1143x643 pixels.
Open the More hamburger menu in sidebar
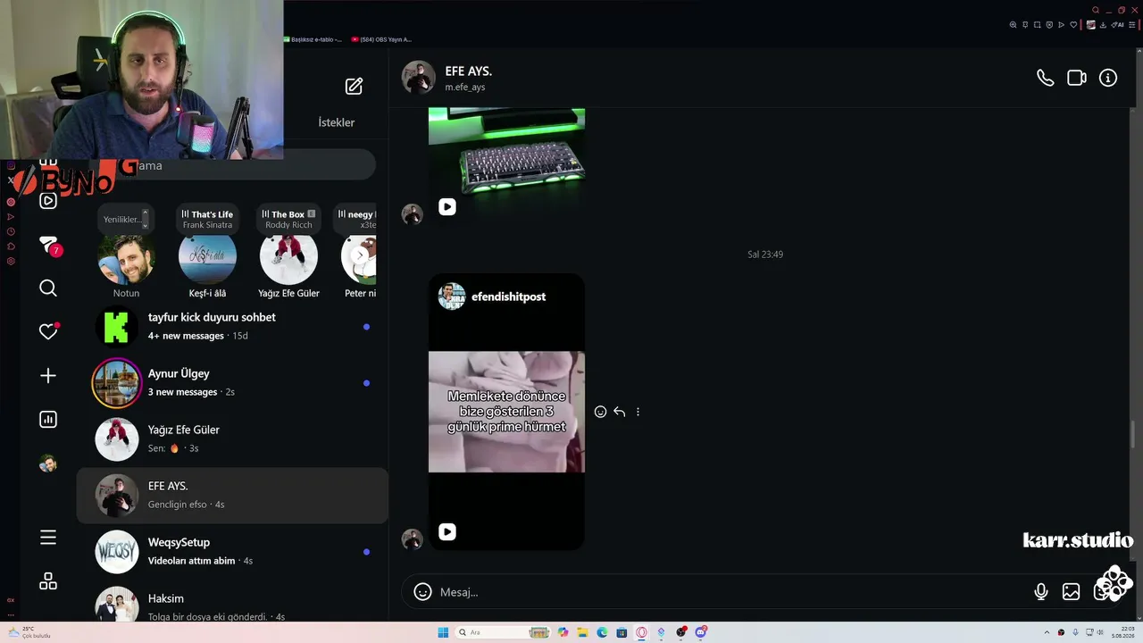[x=48, y=538]
